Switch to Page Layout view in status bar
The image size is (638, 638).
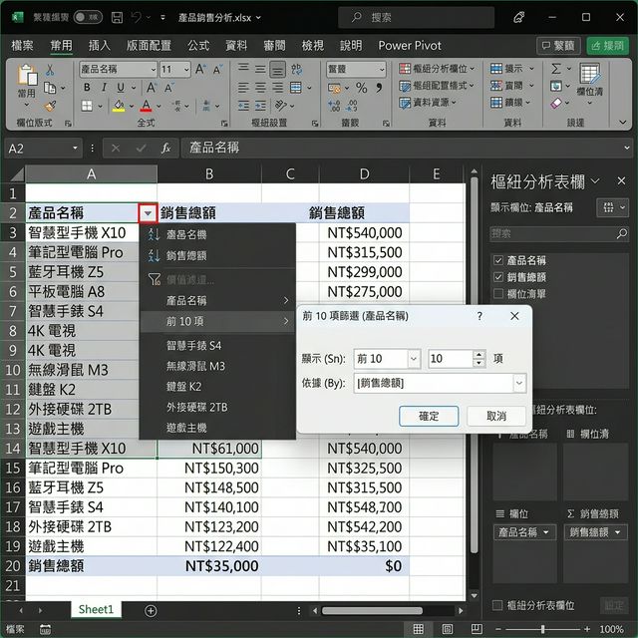click(448, 629)
